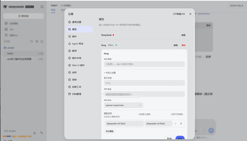Focus the 显示名称 field containing feng
247x141 pixels.
click(144, 83)
